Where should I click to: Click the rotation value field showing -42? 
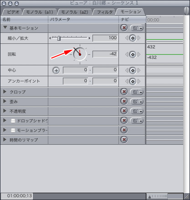tap(105, 54)
